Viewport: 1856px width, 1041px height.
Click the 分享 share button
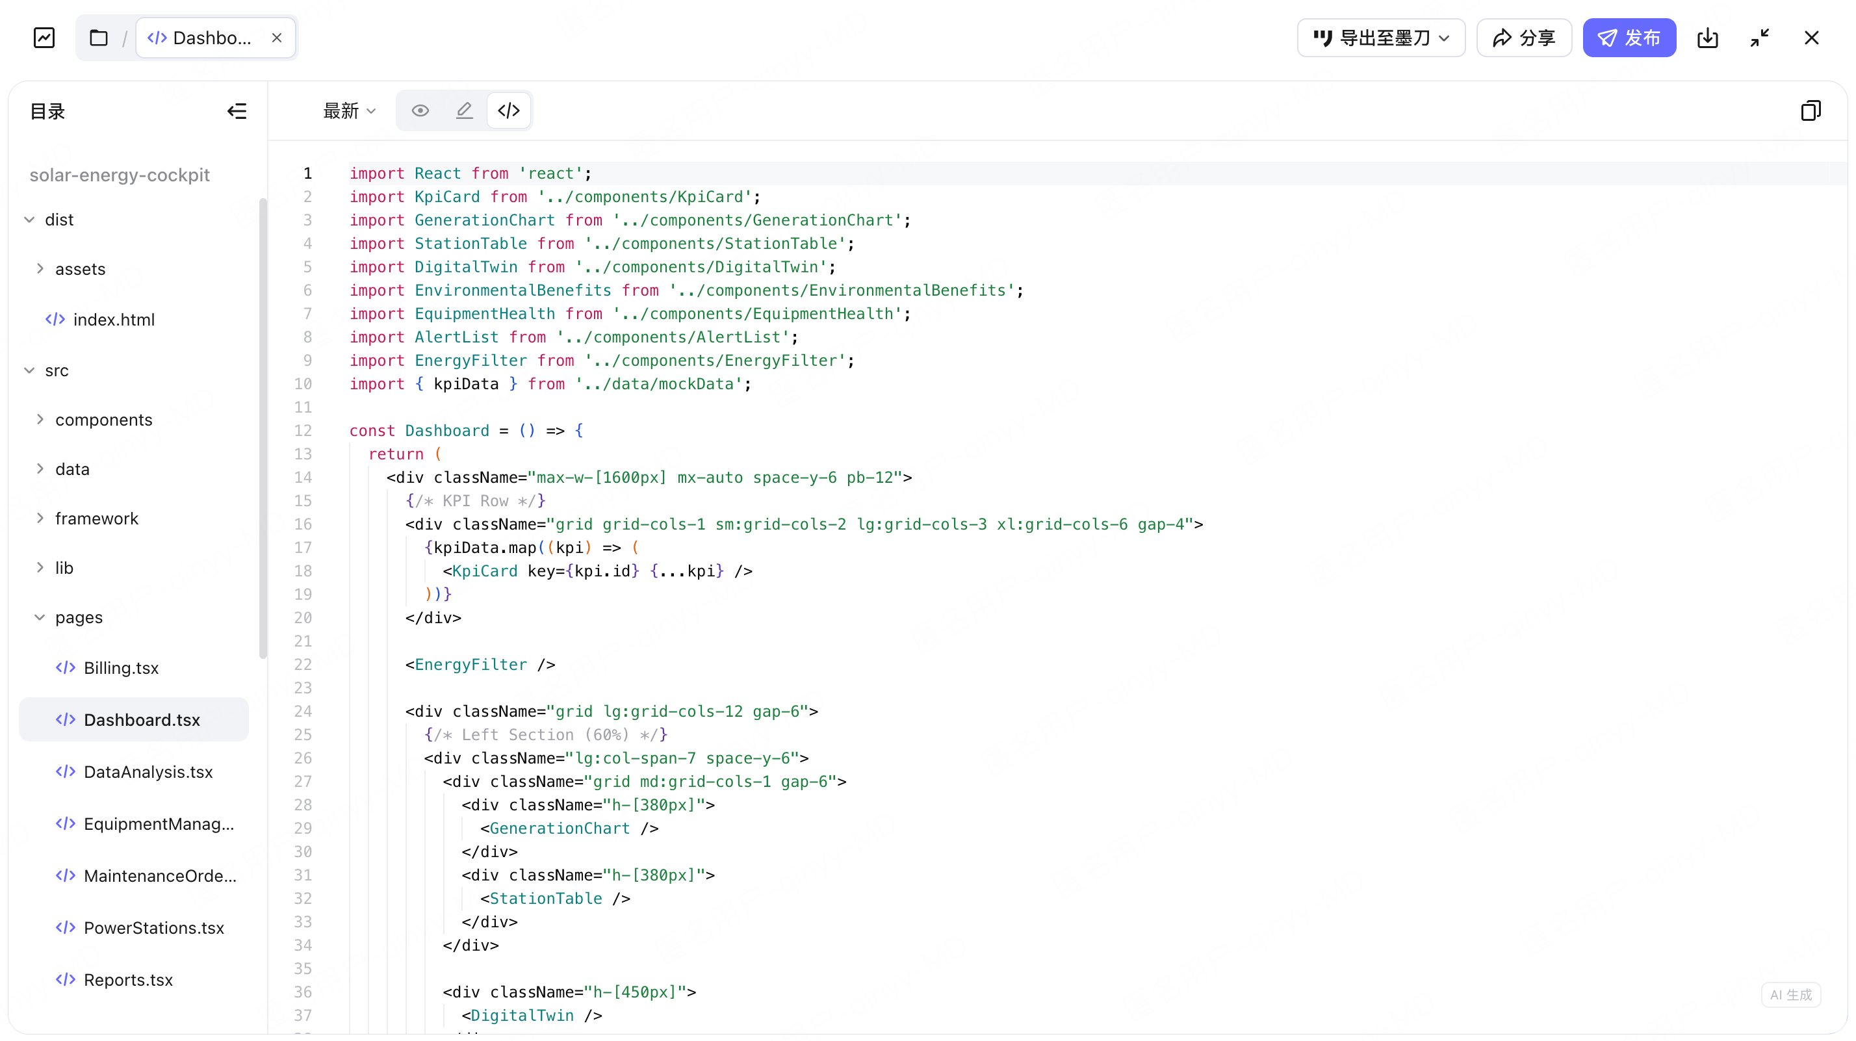click(x=1524, y=38)
